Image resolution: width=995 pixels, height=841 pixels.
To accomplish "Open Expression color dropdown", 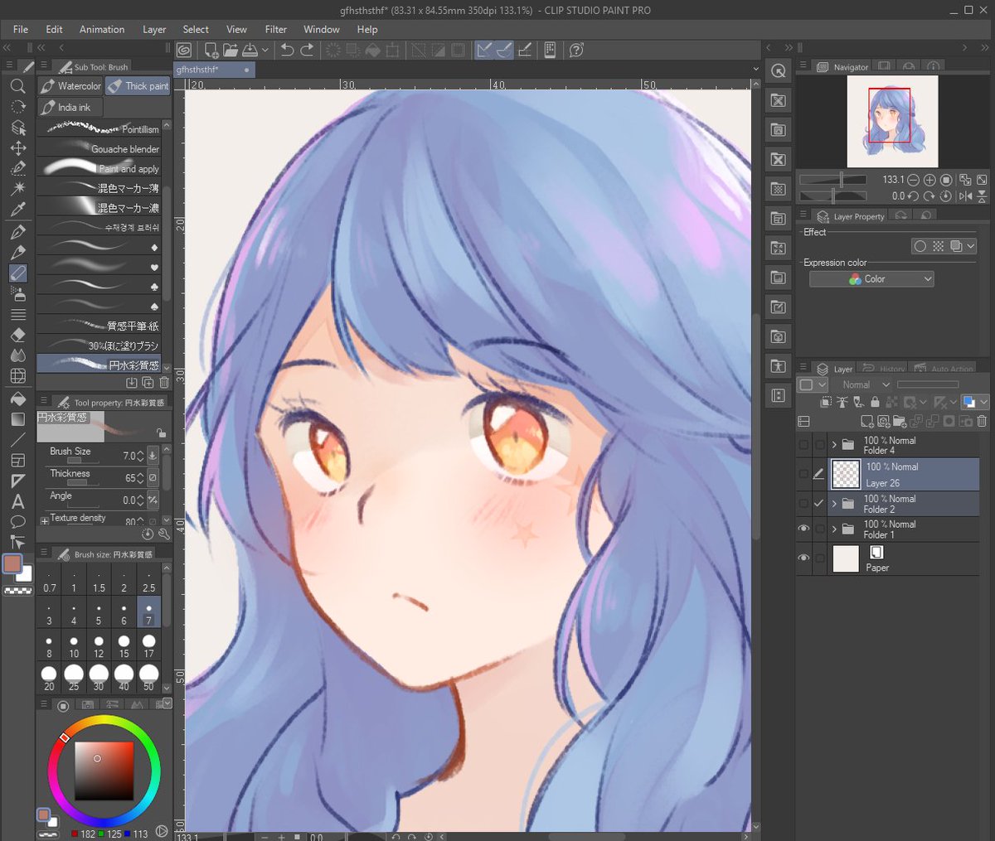I will click(871, 279).
